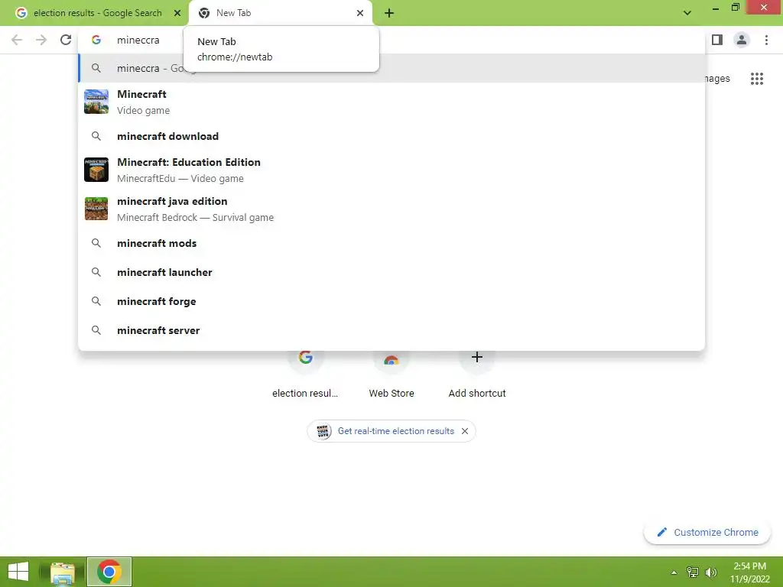Open the Google apps grid

click(757, 79)
